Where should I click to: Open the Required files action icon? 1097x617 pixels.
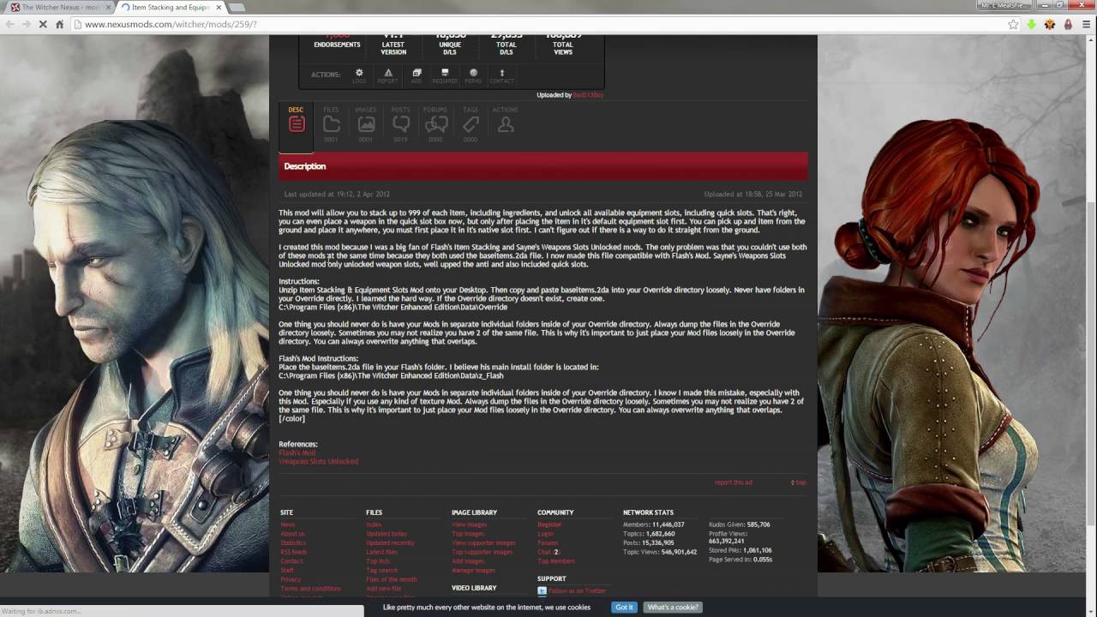click(445, 75)
